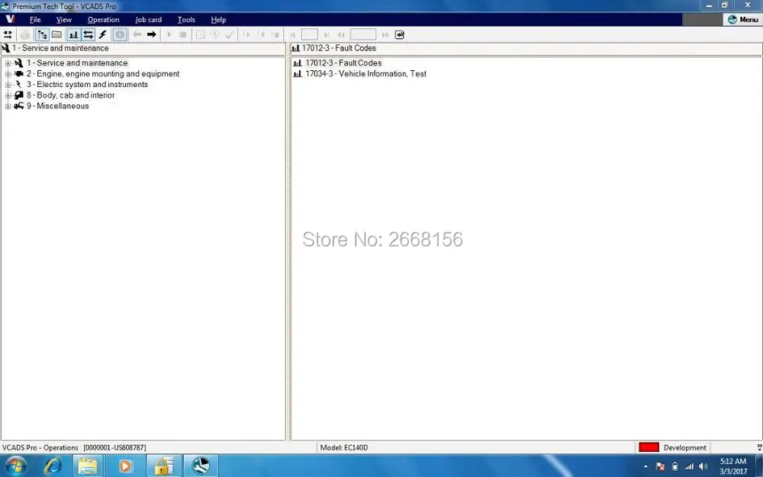Select '3 - Electric system and instruments'
Viewport: 763px width, 477px height.
(87, 84)
